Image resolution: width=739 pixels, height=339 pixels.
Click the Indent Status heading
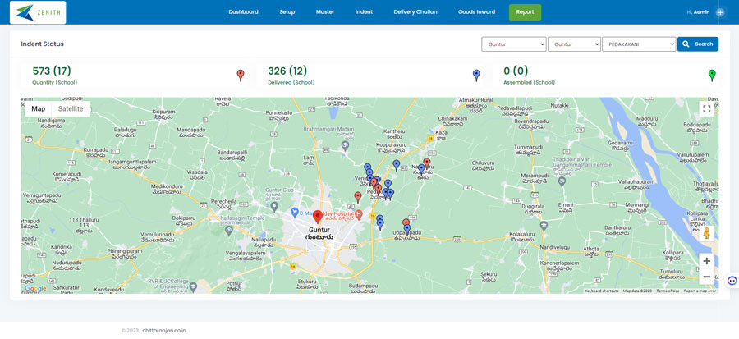[43, 44]
